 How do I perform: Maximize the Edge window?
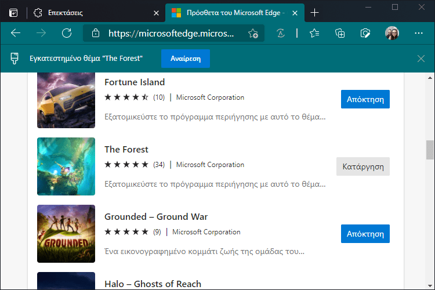click(395, 7)
